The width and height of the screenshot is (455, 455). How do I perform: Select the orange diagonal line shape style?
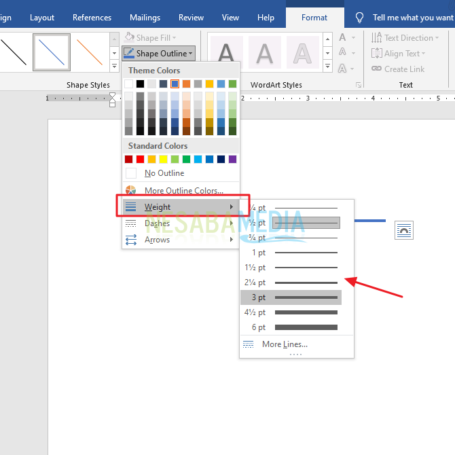(x=89, y=52)
